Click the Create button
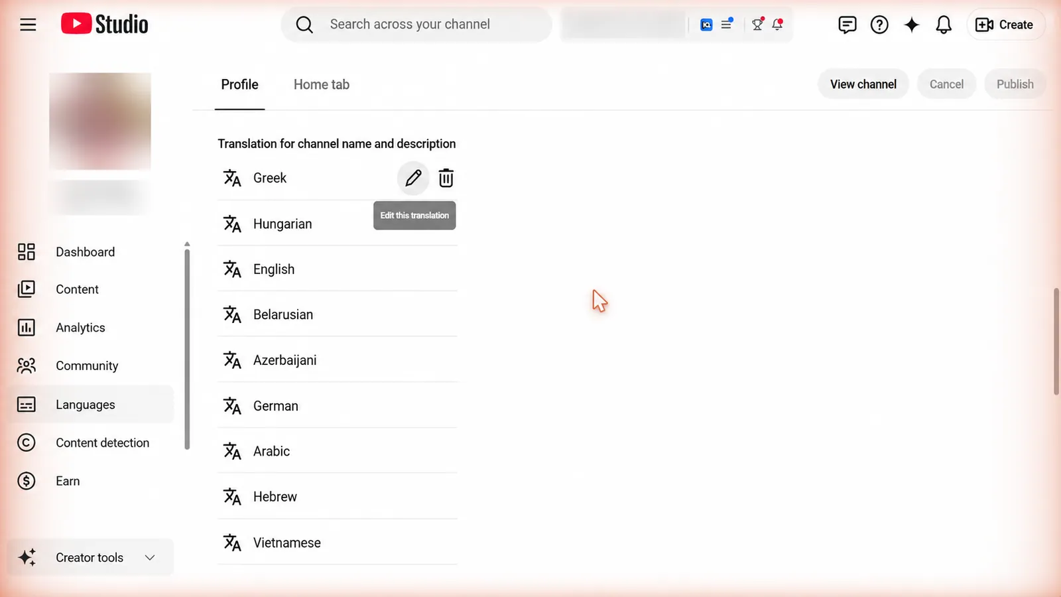The image size is (1061, 597). click(x=1005, y=25)
